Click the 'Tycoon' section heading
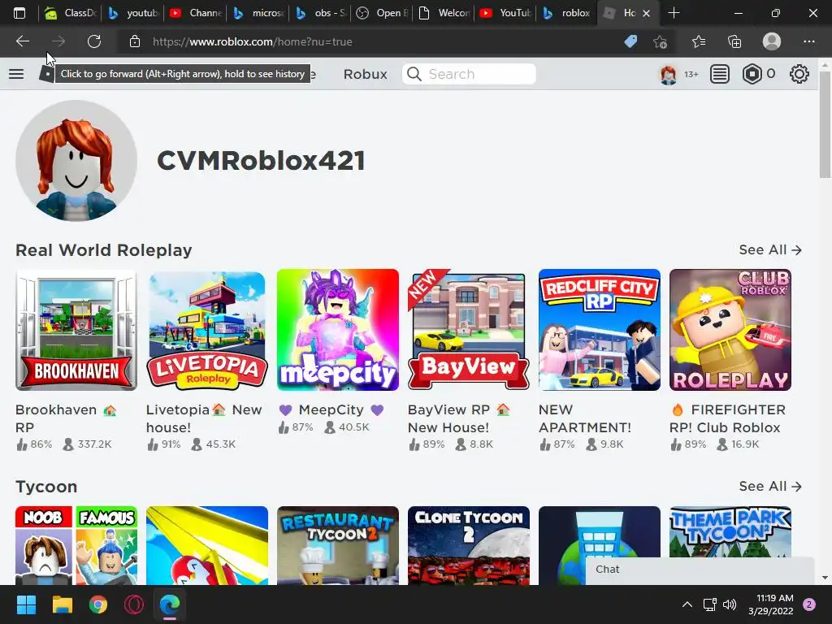 pos(46,487)
